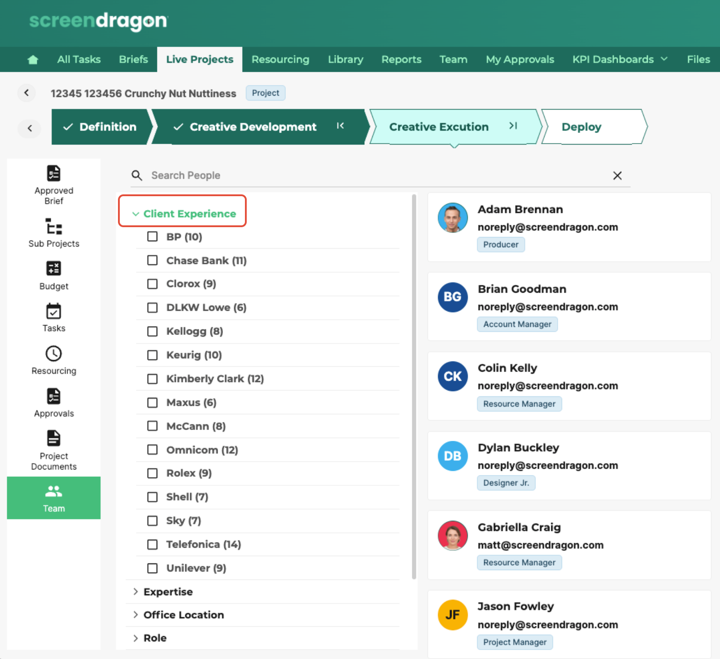Check the Sky (7) checkbox
The height and width of the screenshot is (659, 720).
tap(153, 521)
